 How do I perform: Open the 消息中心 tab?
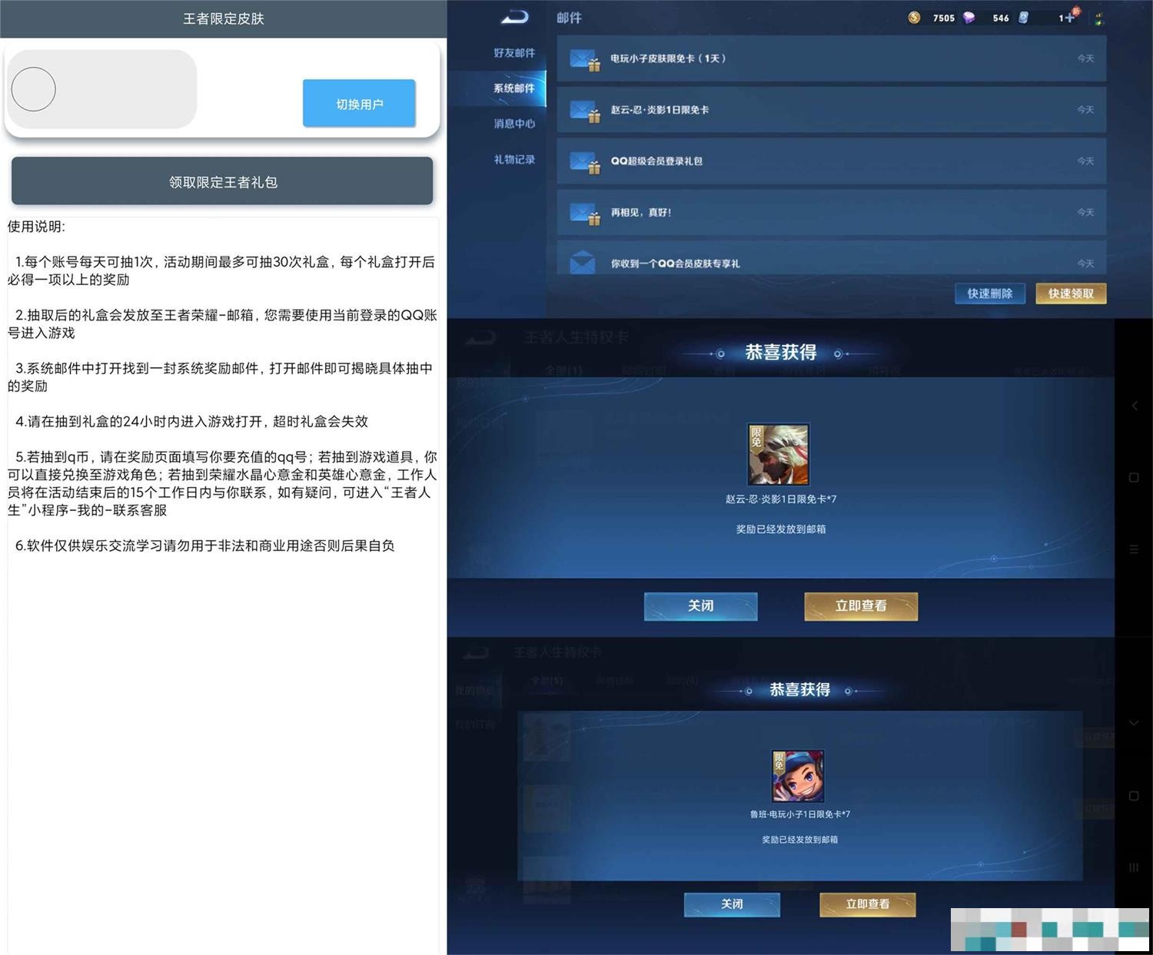coord(514,123)
